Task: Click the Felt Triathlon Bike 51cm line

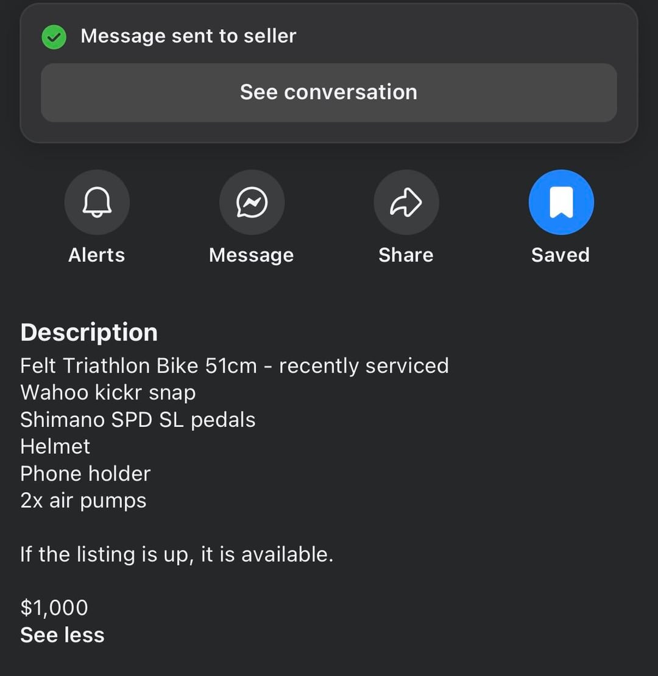Action: pos(235,365)
